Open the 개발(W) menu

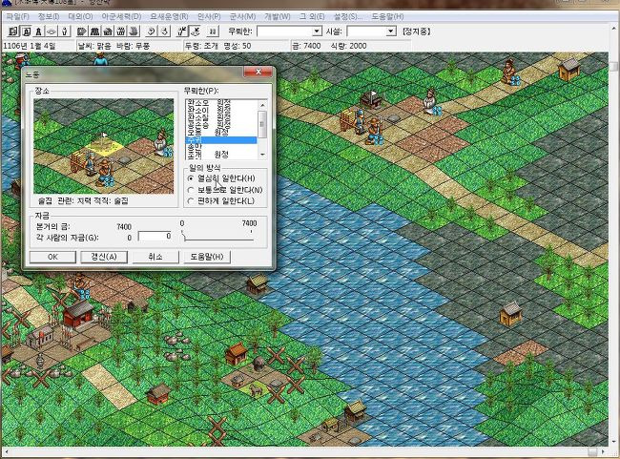click(278, 16)
